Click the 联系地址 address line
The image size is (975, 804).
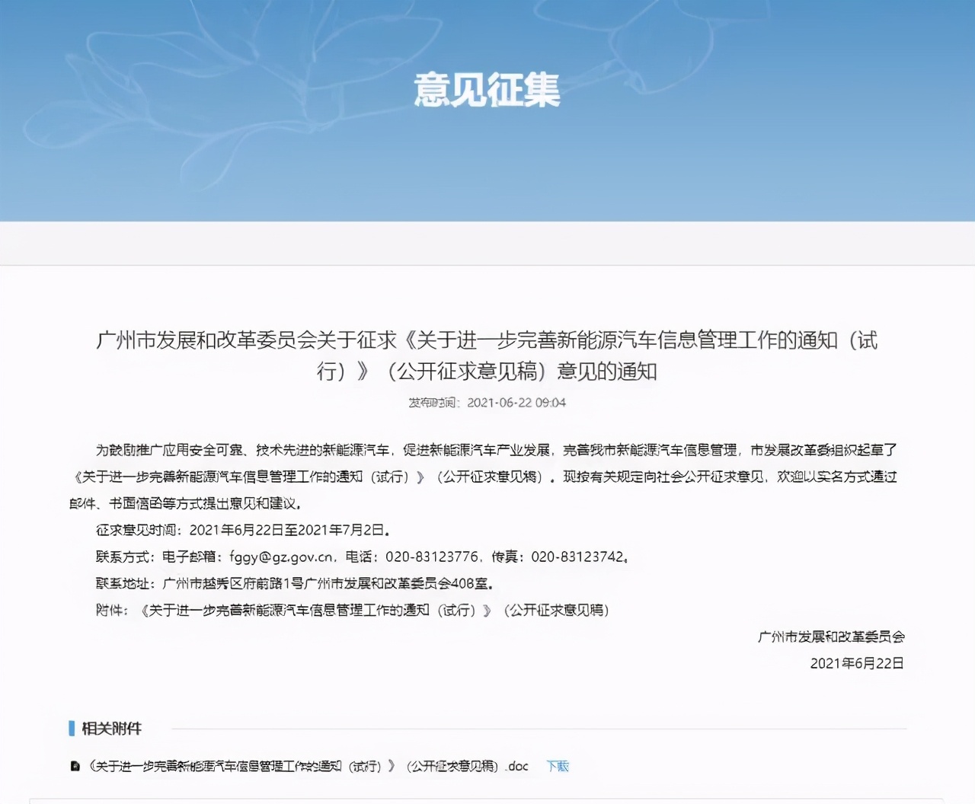pos(295,583)
